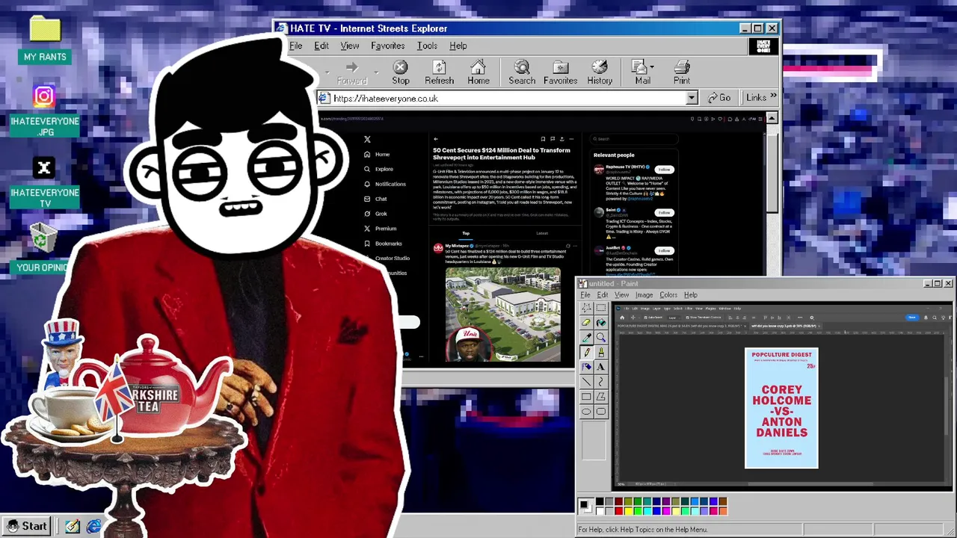Image resolution: width=957 pixels, height=538 pixels.
Task: Open the MY RANTS desktop folder
Action: 45,39
